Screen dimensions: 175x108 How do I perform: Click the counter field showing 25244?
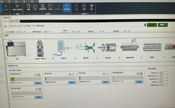click(163, 85)
